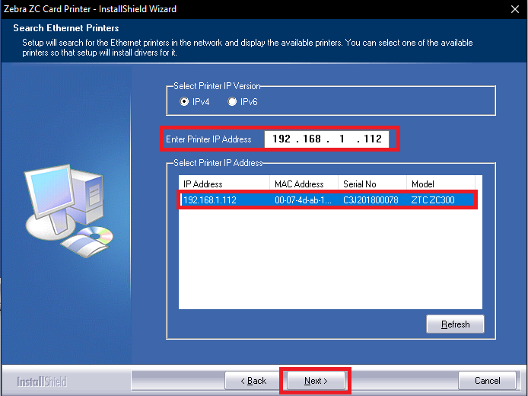Select the IPv4 radio button
The image size is (528, 396).
point(184,102)
